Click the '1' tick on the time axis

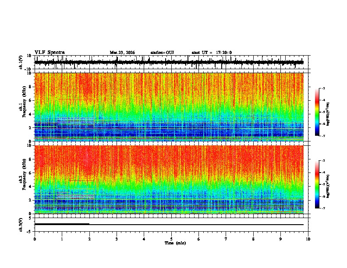(62, 239)
